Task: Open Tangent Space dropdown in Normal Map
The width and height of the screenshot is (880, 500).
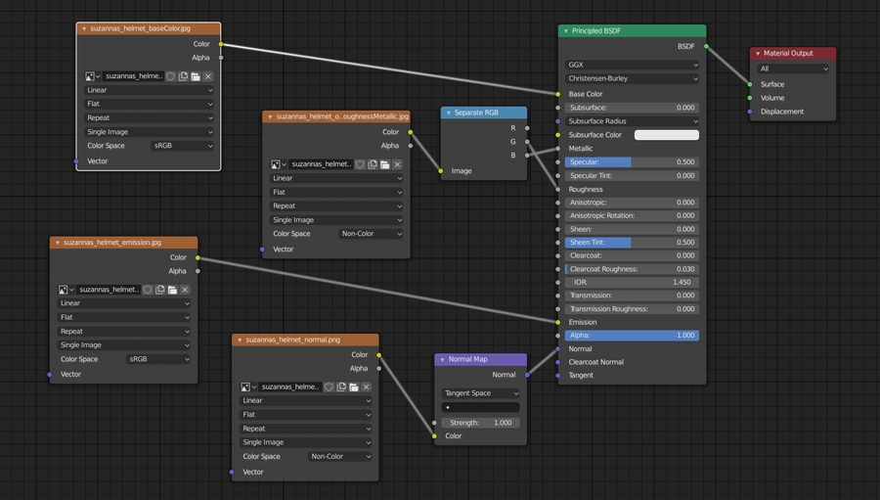Action: [x=480, y=393]
